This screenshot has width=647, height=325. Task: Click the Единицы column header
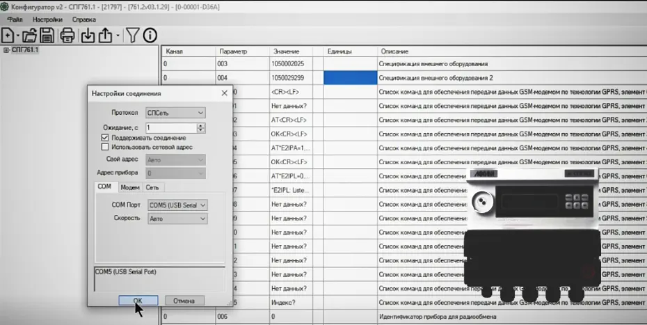pos(351,51)
